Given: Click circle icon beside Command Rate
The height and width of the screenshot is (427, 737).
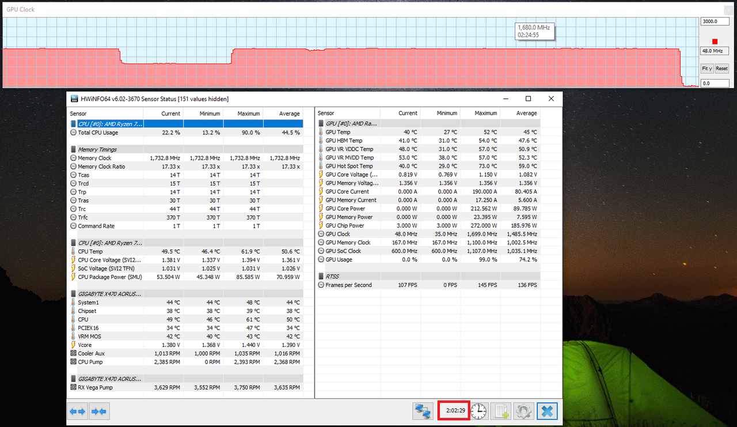Looking at the screenshot, I should [x=73, y=226].
